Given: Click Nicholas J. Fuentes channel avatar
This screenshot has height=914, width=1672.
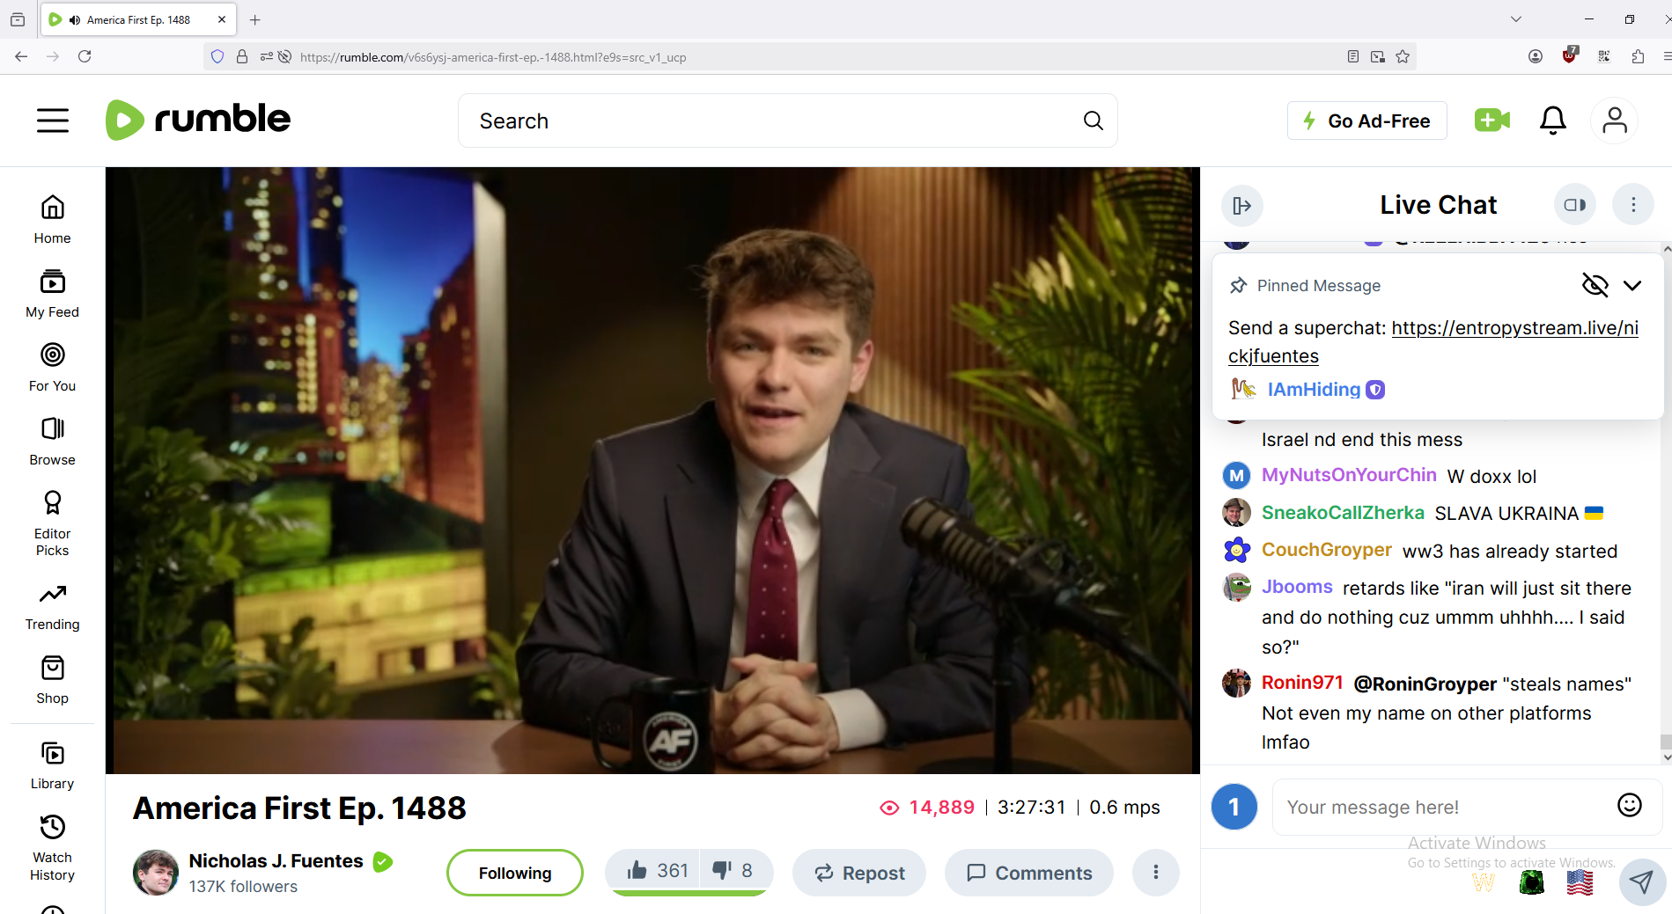Looking at the screenshot, I should pyautogui.click(x=156, y=873).
